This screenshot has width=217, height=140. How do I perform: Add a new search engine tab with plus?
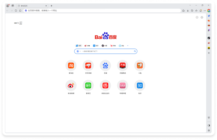click(x=128, y=46)
